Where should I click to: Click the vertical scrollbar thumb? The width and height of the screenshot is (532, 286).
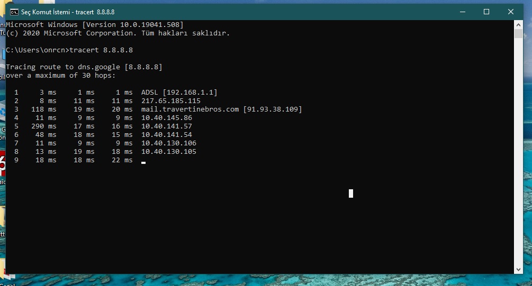pyautogui.click(x=518, y=33)
